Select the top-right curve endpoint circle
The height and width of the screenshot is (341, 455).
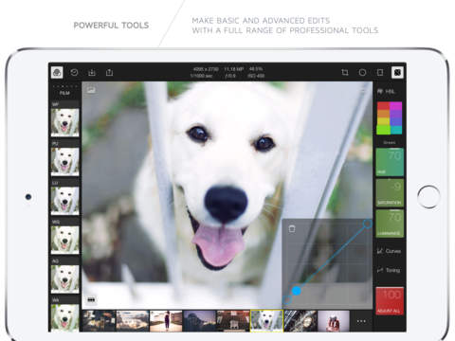click(x=367, y=224)
